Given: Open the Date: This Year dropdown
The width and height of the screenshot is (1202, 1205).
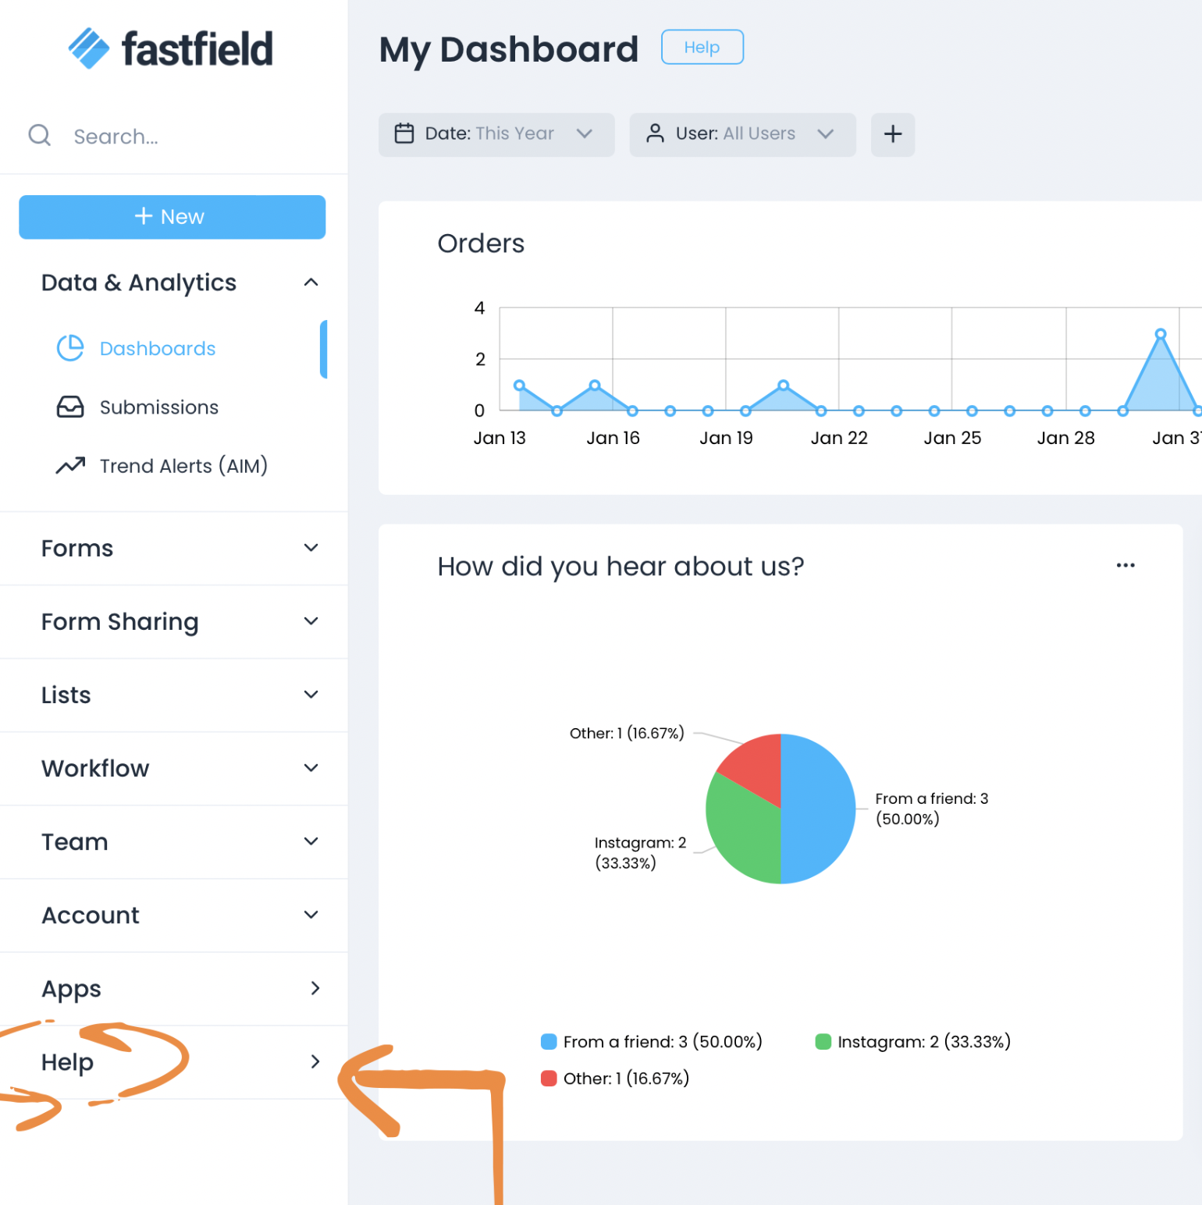Looking at the screenshot, I should pos(496,134).
